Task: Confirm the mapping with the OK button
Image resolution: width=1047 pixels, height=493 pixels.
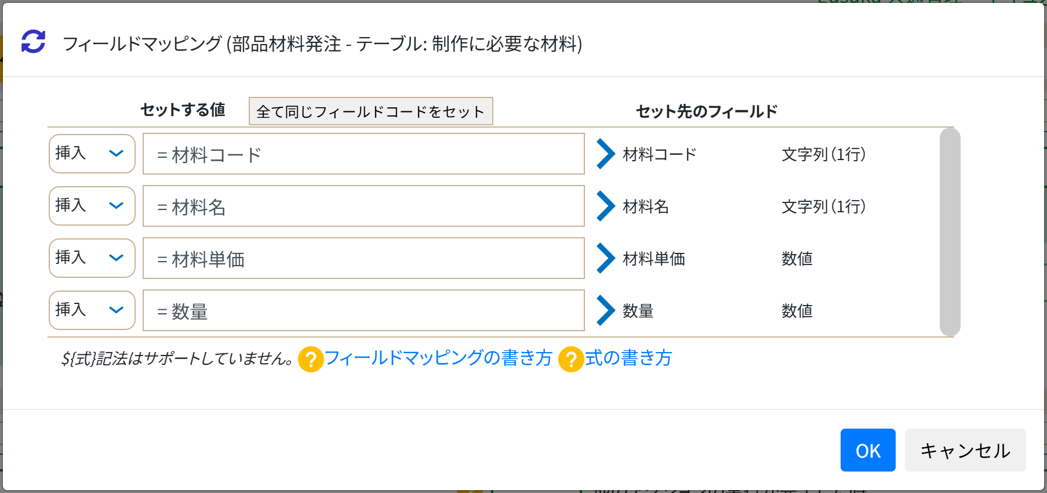Action: [868, 450]
